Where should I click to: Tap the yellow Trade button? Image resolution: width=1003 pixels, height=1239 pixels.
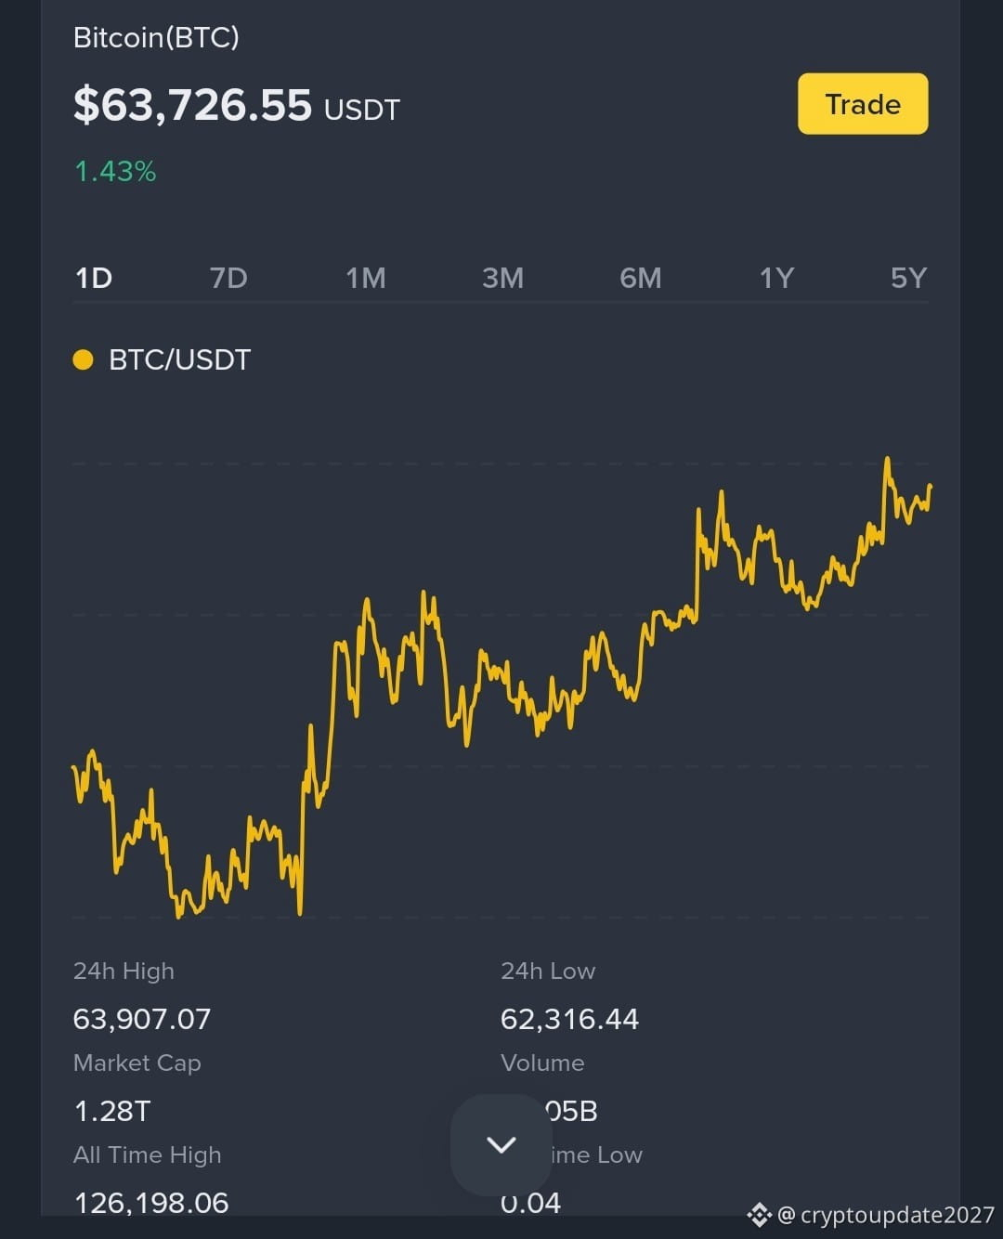(863, 104)
